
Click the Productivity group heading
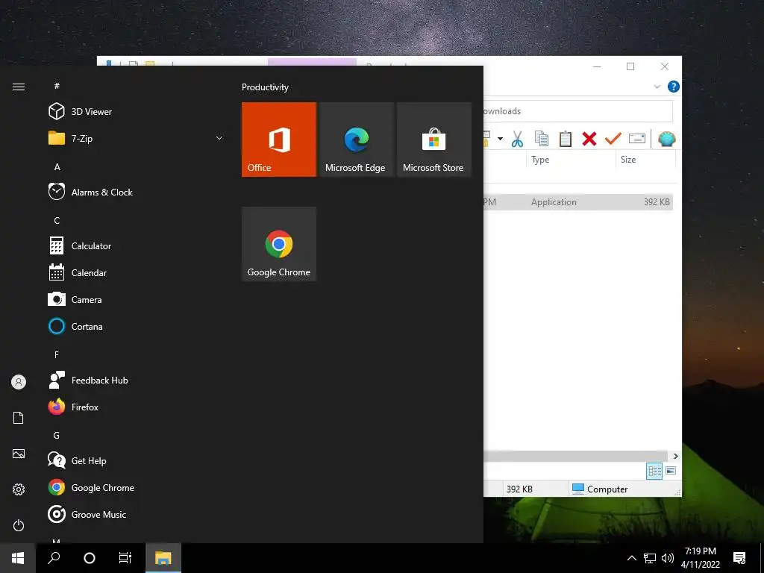click(265, 87)
